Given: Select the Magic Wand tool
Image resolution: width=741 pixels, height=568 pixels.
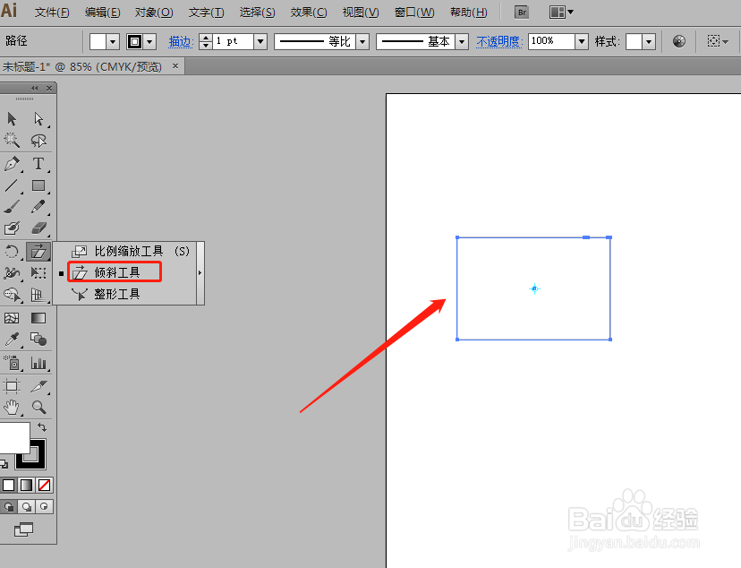Looking at the screenshot, I should (x=12, y=141).
